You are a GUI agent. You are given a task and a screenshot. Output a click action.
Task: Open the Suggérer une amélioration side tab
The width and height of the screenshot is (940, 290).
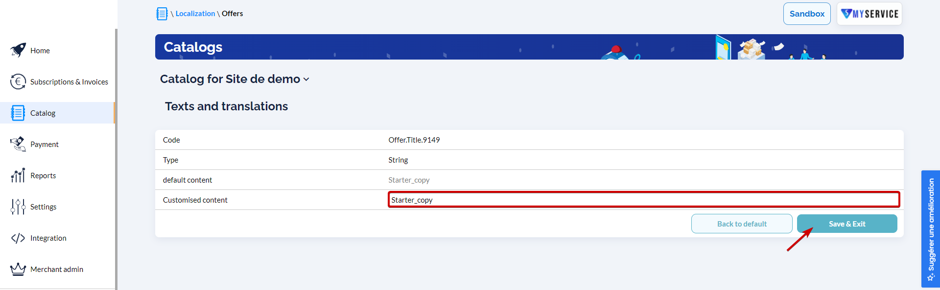point(931,229)
